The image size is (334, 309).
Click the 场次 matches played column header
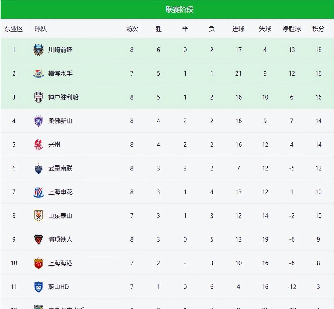132,29
